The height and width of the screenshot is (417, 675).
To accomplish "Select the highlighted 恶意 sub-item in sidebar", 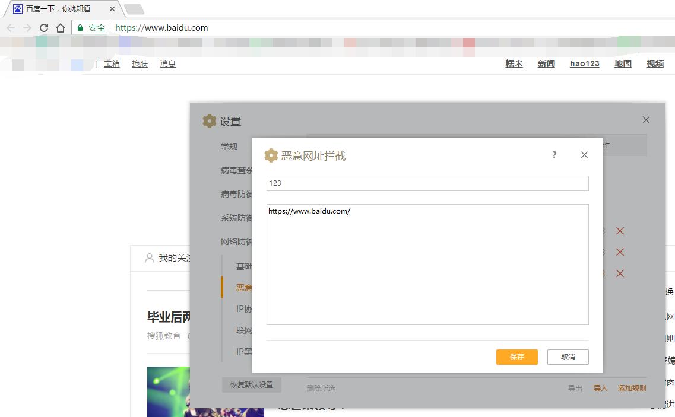I will [244, 288].
